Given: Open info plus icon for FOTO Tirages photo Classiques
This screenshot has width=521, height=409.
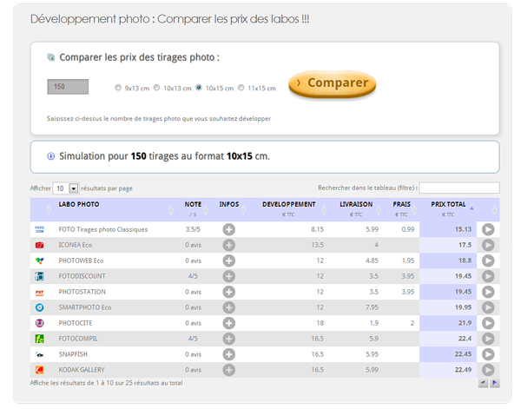Looking at the screenshot, I should click(228, 229).
